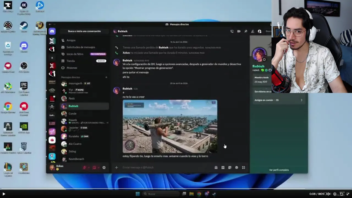This screenshot has width=352, height=198.
Task: Open the conversation with Conde
Action: point(84,114)
